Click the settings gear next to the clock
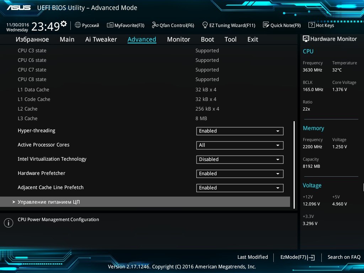Screen dimensions: 364x273 tap(63, 23)
